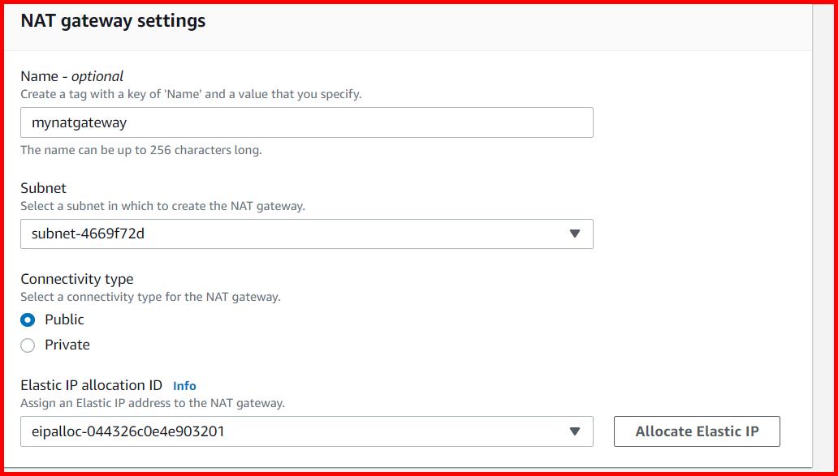The image size is (838, 476).
Task: Click the Info icon beside Elastic IP allocation ID
Action: click(185, 386)
